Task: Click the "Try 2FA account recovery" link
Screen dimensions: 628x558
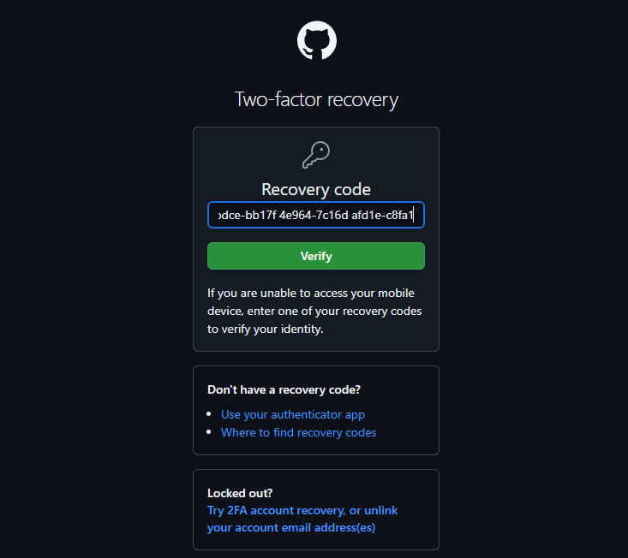Action: 274,510
